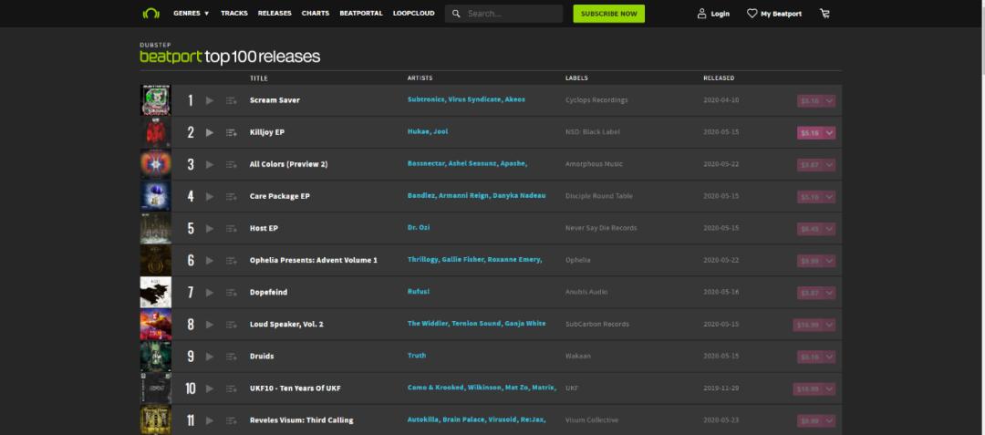
Task: Open price dropdown arrow for Killjoy EP
Action: pyautogui.click(x=829, y=132)
